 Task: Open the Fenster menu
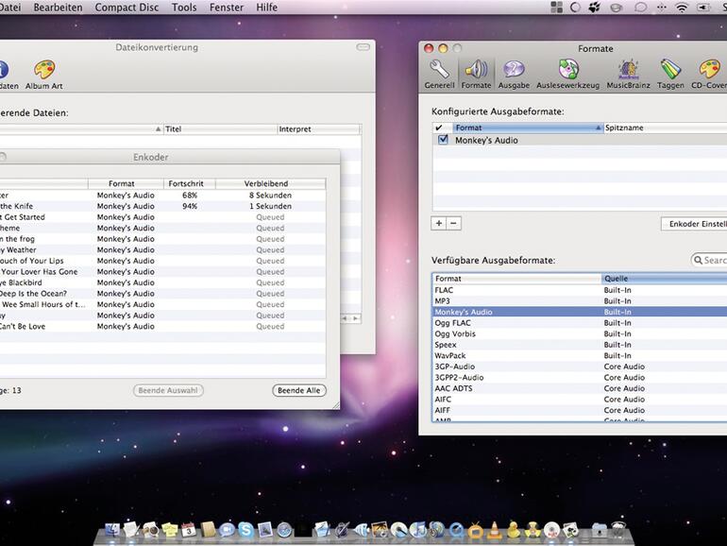(x=227, y=8)
